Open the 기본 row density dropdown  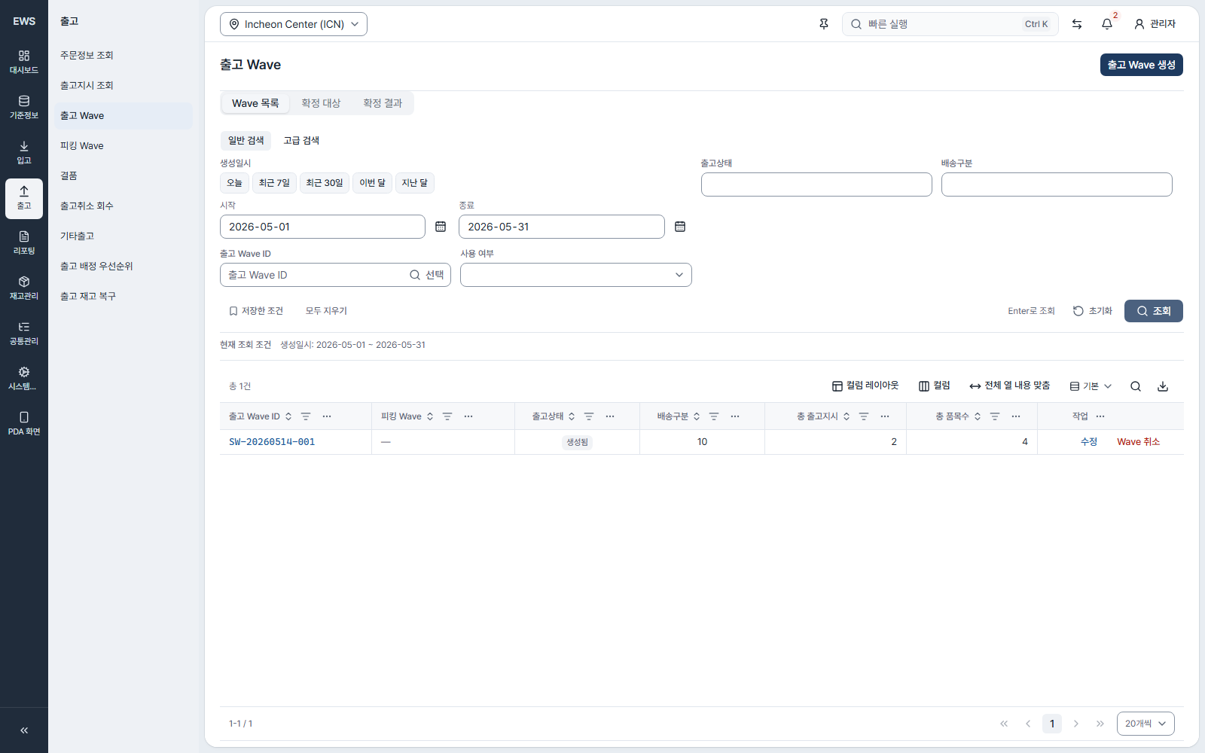tap(1091, 386)
